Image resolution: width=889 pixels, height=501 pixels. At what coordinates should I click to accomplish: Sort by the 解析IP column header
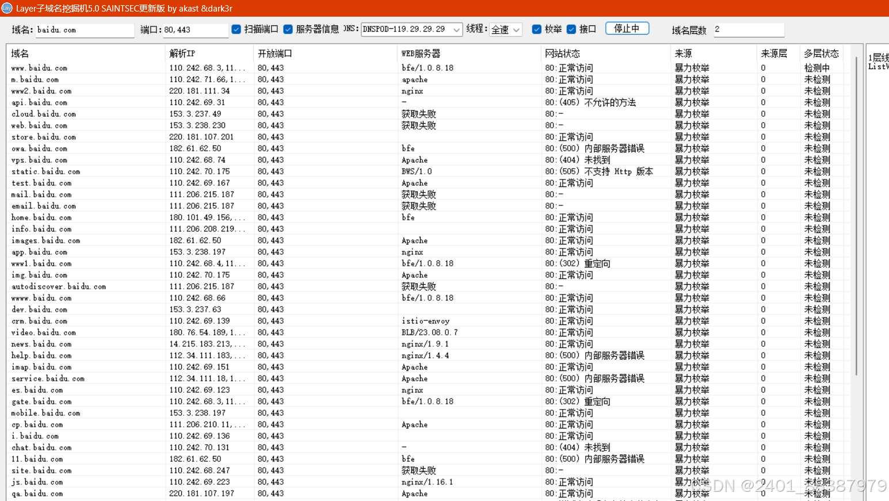click(209, 53)
